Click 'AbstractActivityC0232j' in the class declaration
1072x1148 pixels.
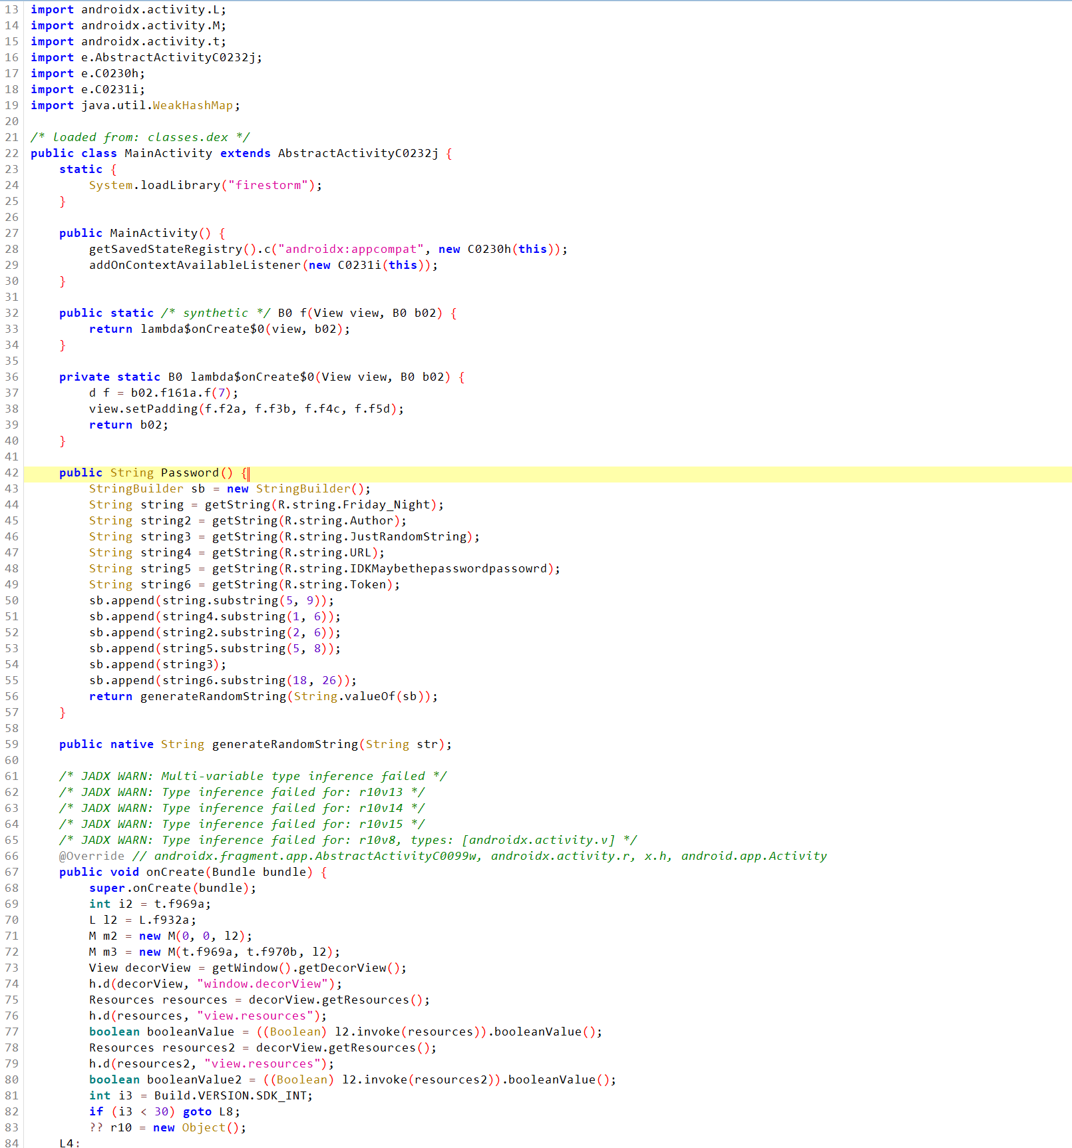(x=358, y=153)
